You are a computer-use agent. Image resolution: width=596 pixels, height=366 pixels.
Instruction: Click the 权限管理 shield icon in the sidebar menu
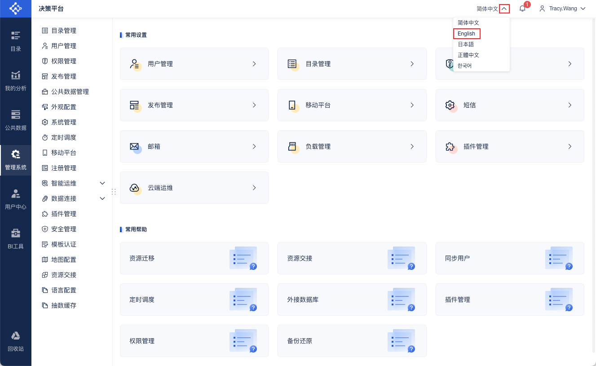(45, 61)
